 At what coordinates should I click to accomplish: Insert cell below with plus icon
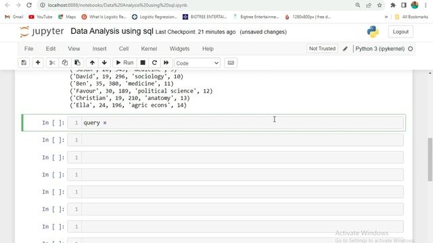tap(38, 63)
